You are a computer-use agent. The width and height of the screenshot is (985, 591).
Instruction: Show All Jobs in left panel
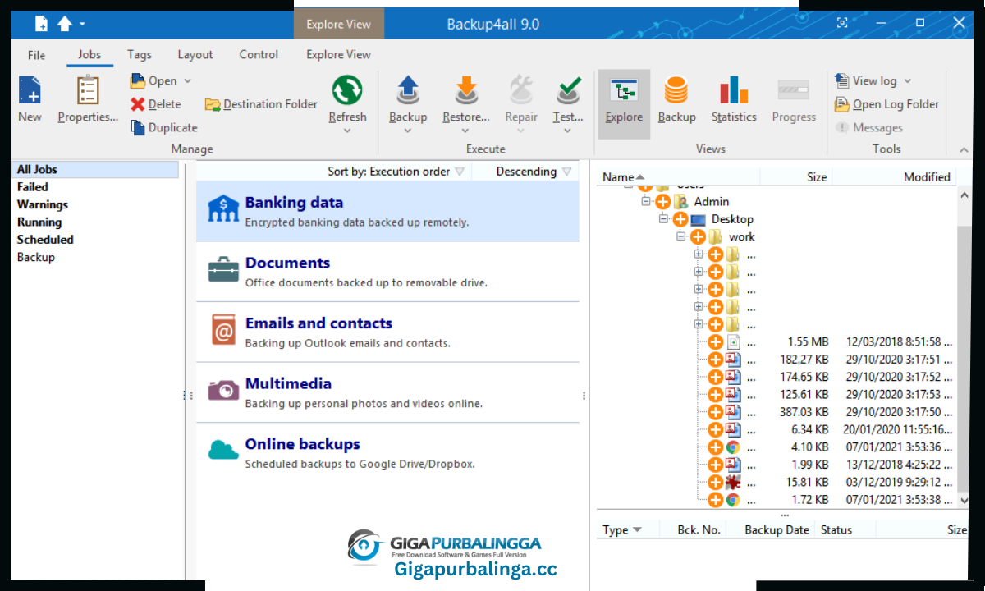pyautogui.click(x=96, y=169)
